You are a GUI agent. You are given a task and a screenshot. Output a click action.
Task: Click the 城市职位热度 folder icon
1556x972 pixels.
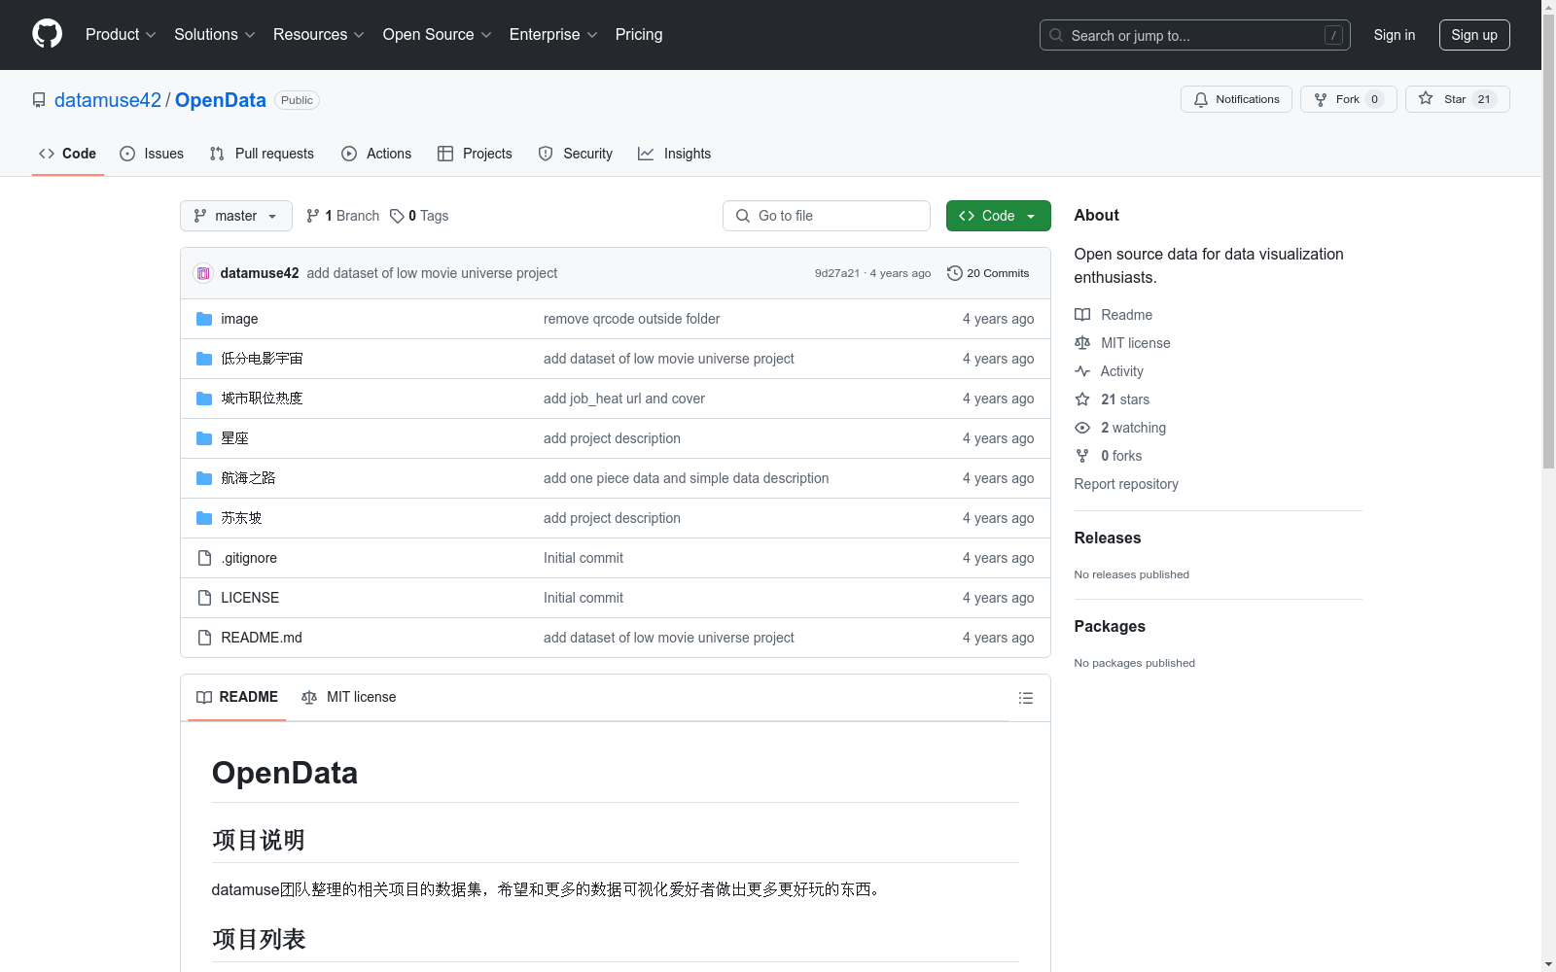pyautogui.click(x=204, y=399)
